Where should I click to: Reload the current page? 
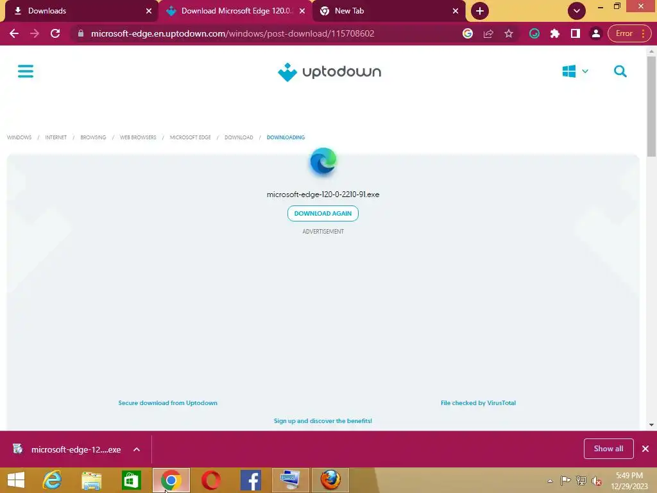[x=55, y=33]
